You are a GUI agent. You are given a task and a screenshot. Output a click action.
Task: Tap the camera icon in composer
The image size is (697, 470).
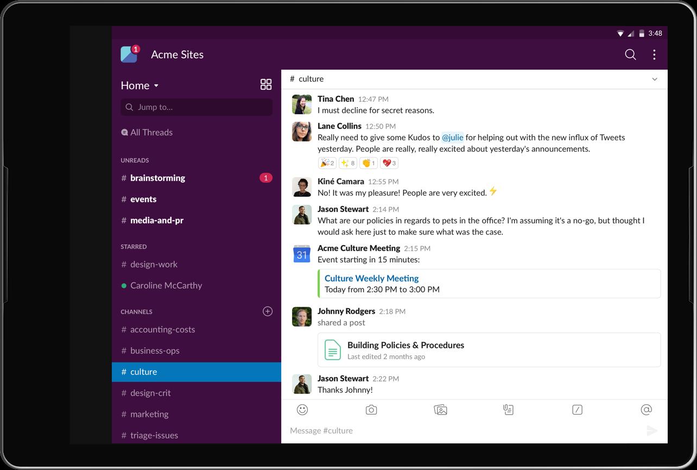point(371,410)
